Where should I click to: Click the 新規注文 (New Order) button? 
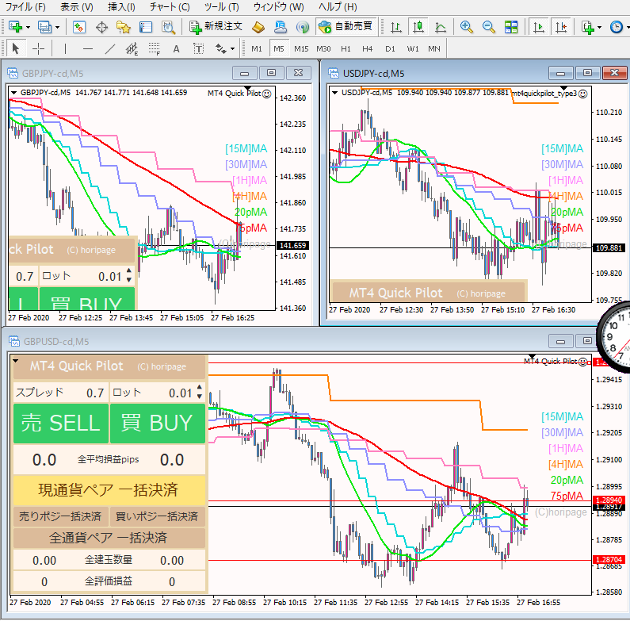click(x=218, y=27)
